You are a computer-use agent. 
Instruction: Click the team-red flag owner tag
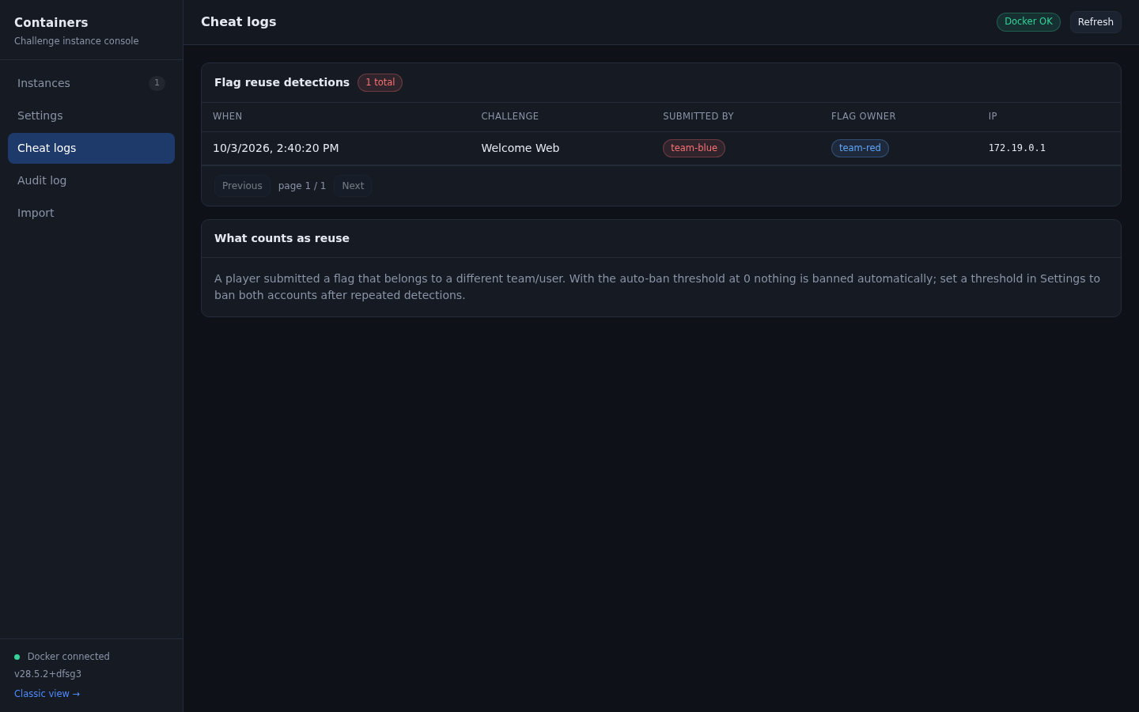coord(860,148)
